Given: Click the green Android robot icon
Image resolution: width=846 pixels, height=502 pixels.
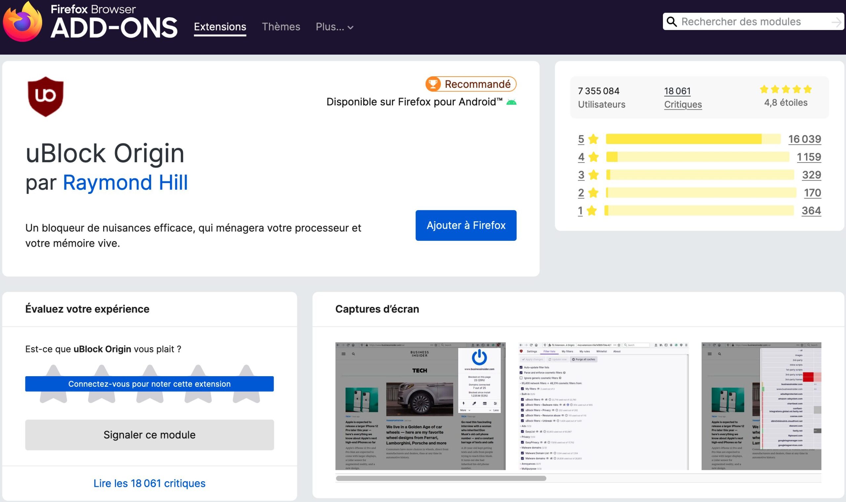Looking at the screenshot, I should click(x=511, y=102).
